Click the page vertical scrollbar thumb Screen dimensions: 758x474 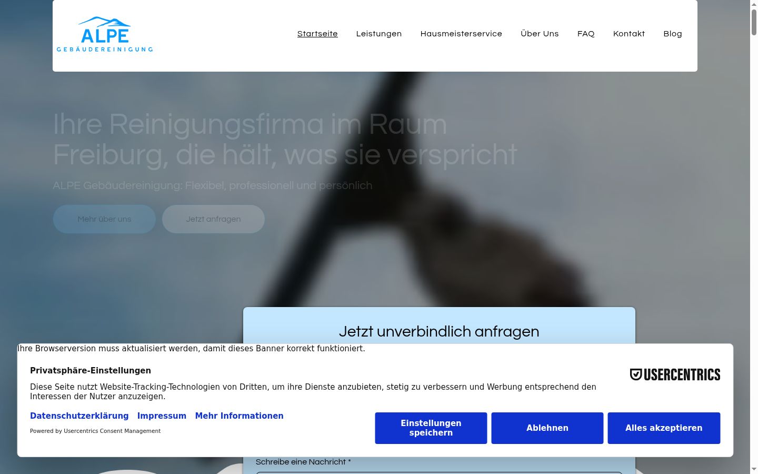[754, 22]
